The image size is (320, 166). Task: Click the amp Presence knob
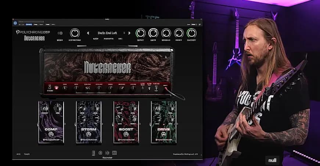[x=122, y=88]
